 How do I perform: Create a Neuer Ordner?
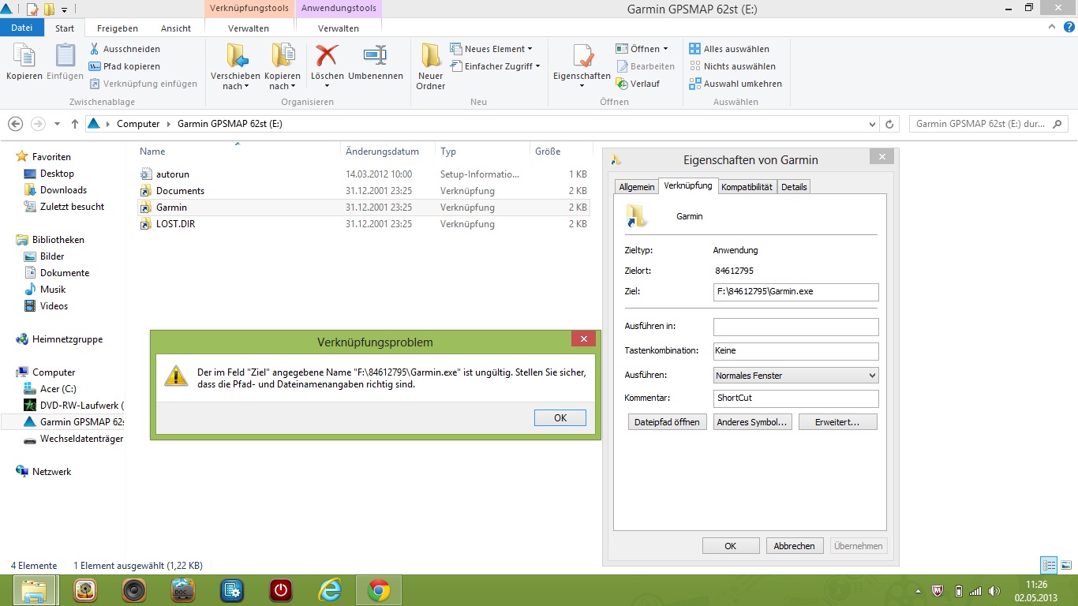[x=431, y=66]
